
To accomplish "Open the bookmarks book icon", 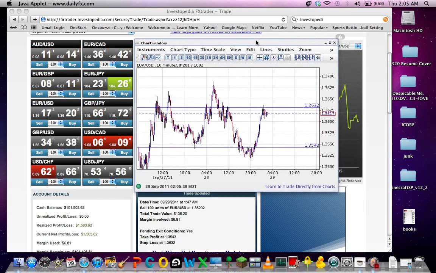I will (23, 28).
